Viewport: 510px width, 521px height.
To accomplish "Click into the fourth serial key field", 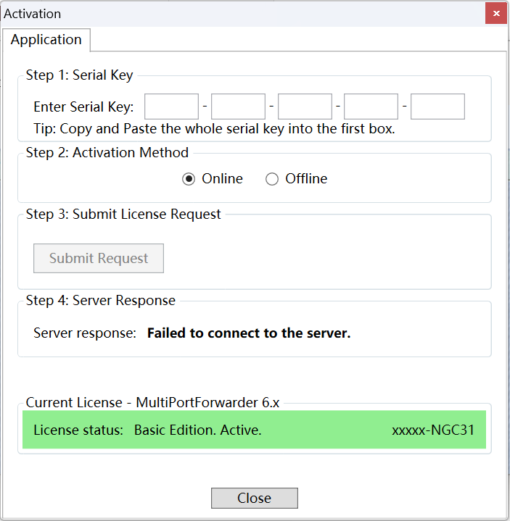I will click(x=371, y=107).
